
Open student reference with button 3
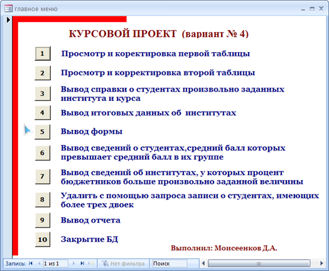[x=43, y=93]
